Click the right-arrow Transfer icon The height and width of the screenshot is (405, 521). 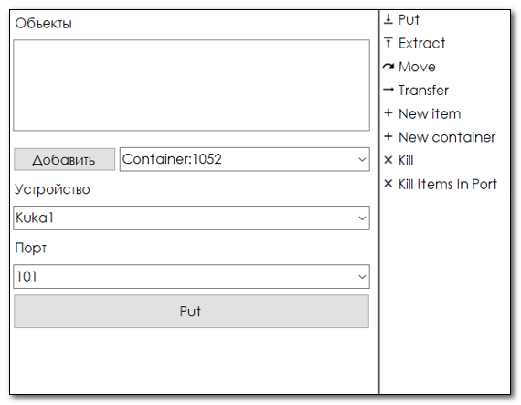[x=388, y=90]
